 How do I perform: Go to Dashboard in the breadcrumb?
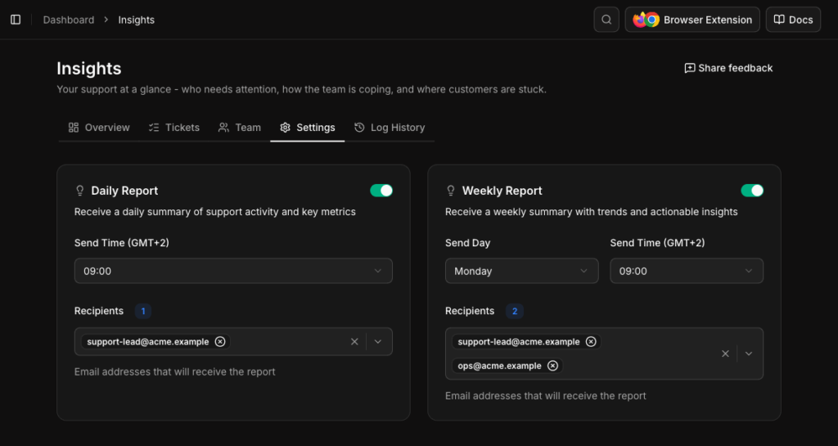click(x=69, y=20)
